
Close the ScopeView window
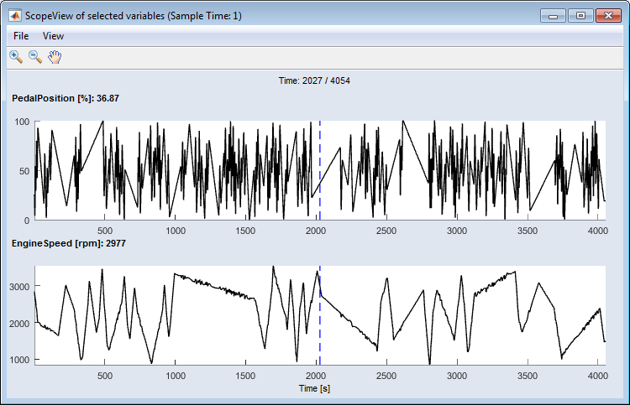606,15
